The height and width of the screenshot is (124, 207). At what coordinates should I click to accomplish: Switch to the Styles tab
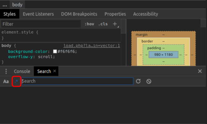(10, 14)
